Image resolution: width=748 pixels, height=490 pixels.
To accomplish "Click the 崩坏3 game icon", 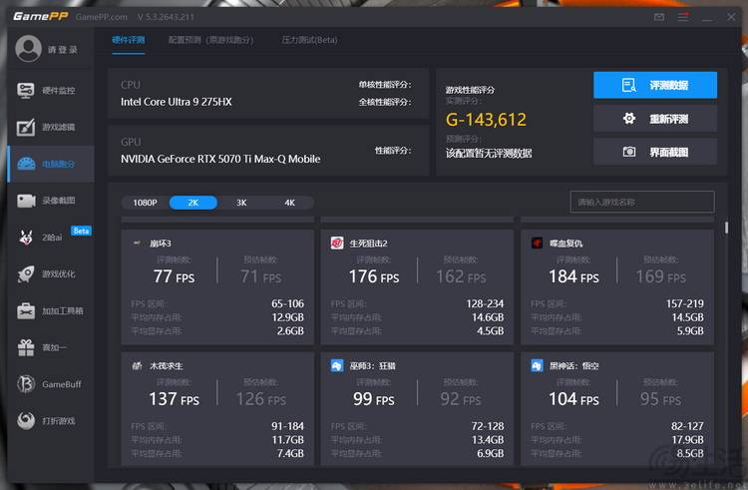I will tap(137, 244).
